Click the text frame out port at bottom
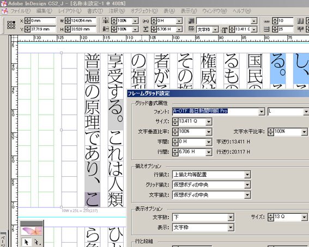Screen dimensions: 309x247 [x=86, y=207]
